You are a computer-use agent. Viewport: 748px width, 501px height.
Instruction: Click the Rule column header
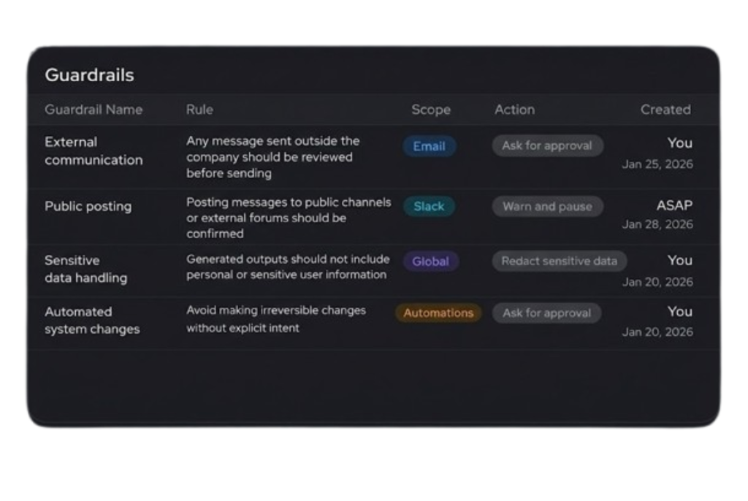pos(199,110)
